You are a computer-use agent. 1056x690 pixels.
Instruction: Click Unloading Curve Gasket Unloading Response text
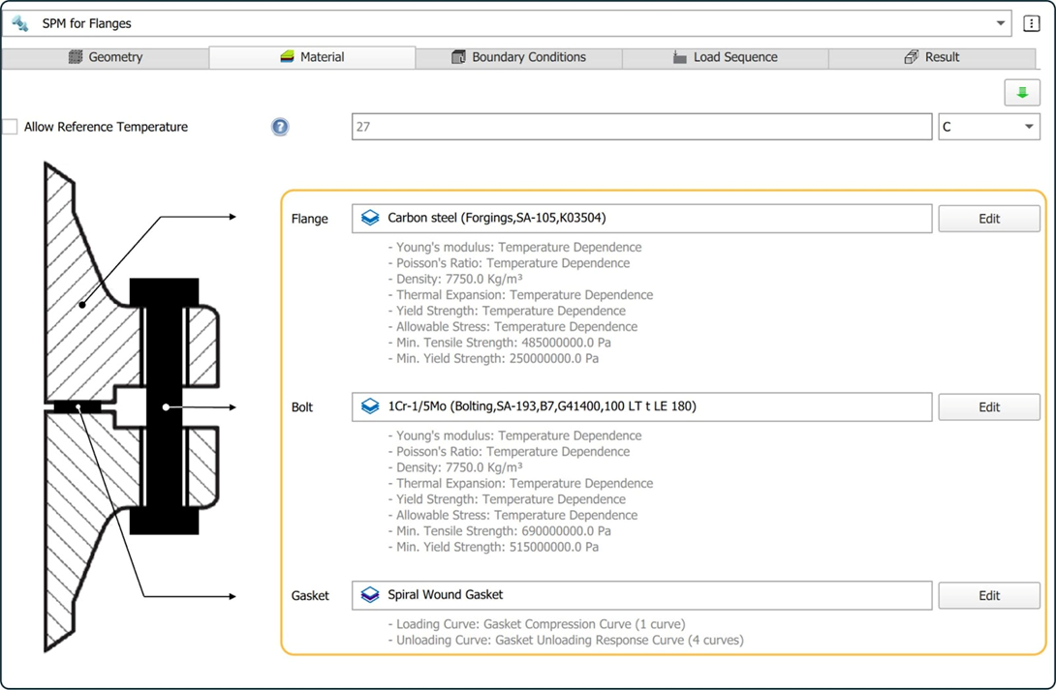(566, 641)
